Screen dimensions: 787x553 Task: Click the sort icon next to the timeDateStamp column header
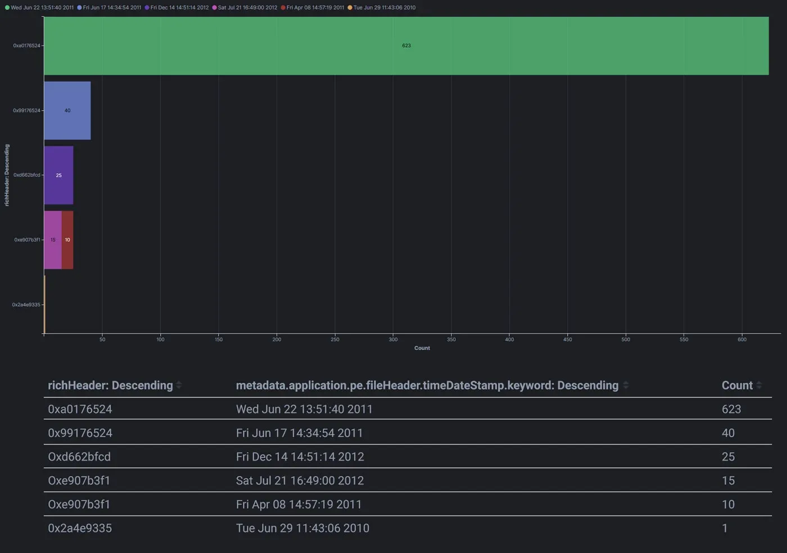626,385
